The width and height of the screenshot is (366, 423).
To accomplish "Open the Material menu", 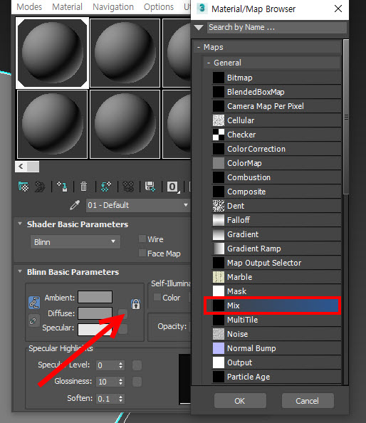I will click(x=67, y=6).
